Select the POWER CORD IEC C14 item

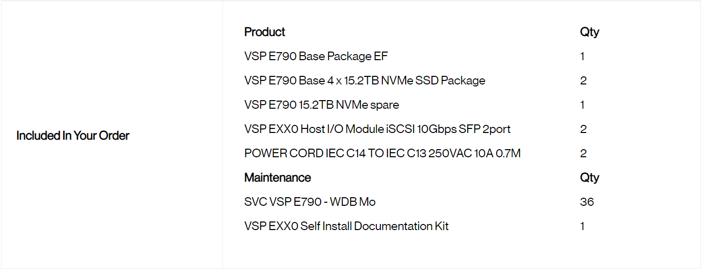pos(382,153)
